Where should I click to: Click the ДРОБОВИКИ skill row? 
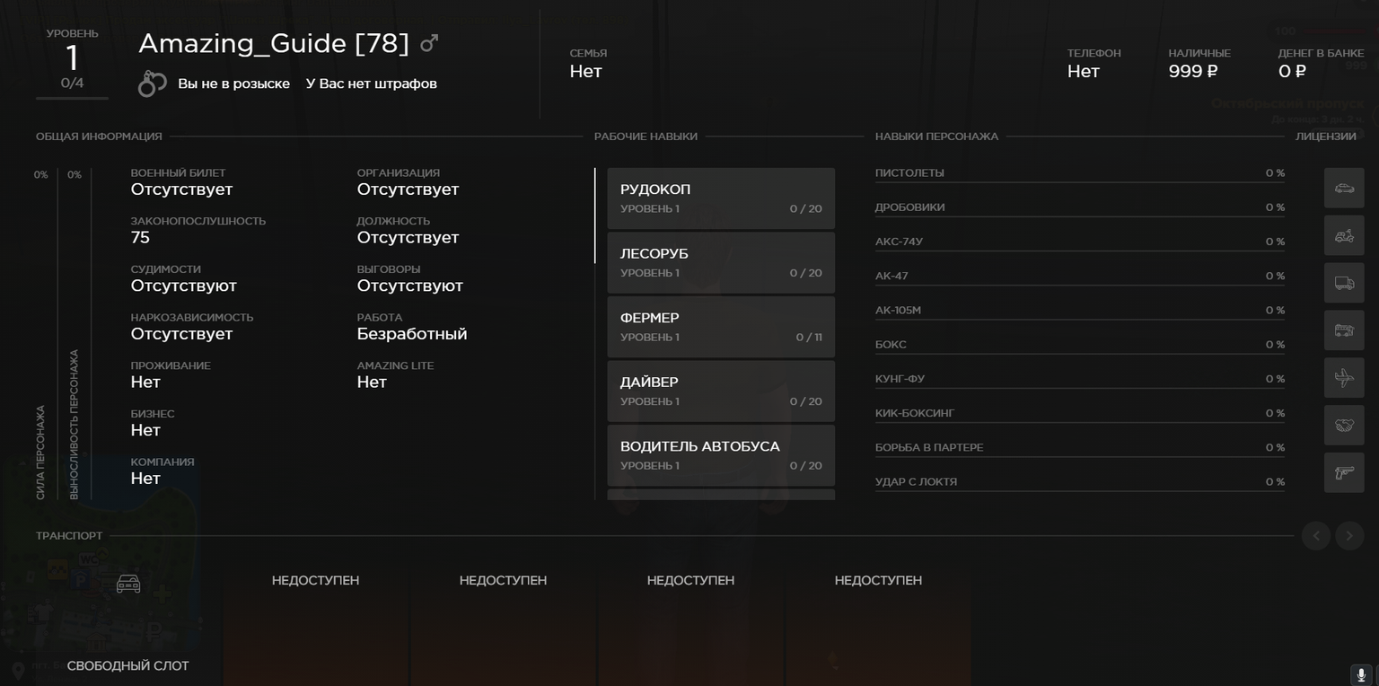tap(1080, 208)
